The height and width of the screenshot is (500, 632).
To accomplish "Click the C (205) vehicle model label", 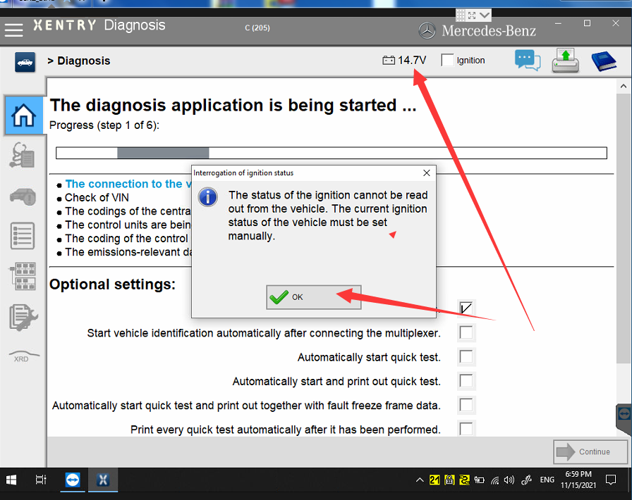I will [257, 27].
